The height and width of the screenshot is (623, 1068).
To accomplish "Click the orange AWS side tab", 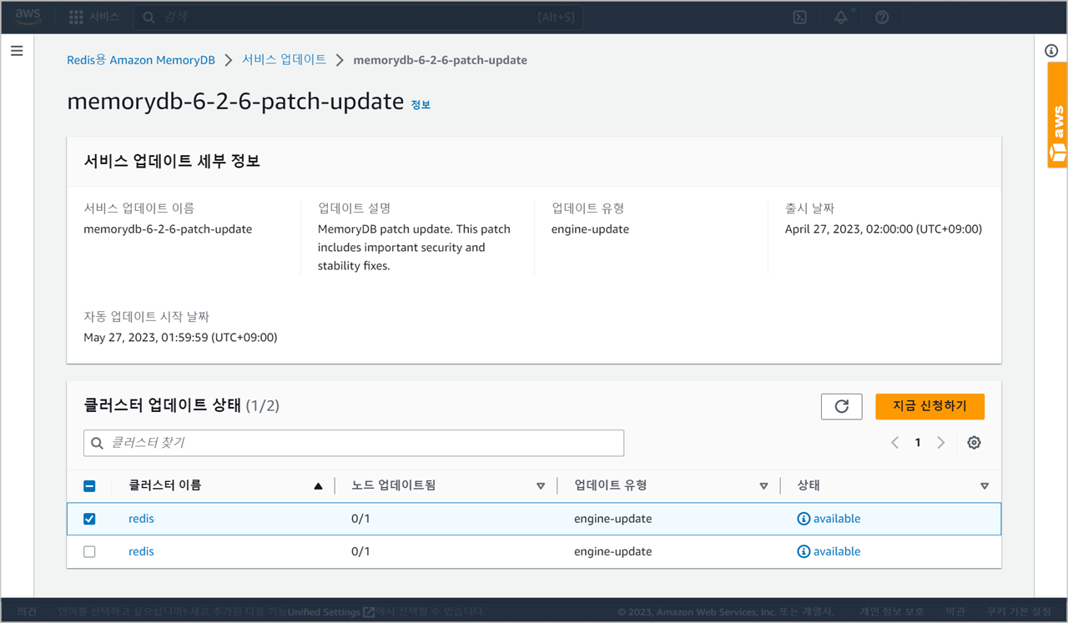I will point(1057,115).
